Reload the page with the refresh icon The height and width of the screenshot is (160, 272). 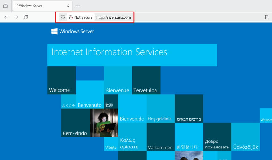coord(26,17)
